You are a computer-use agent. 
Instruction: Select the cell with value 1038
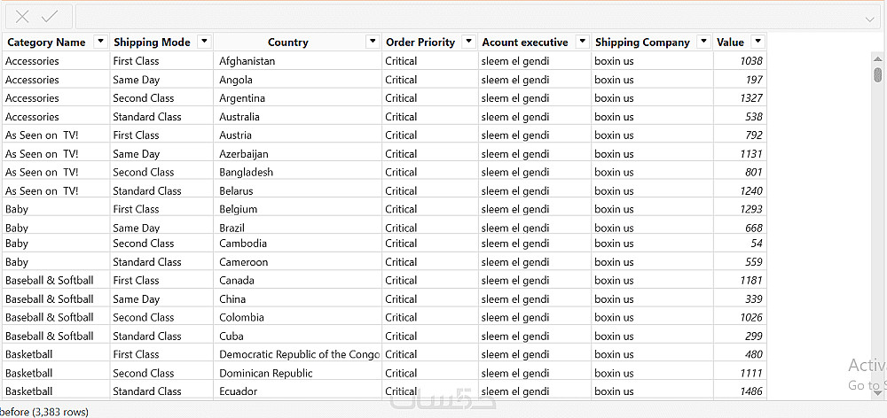[x=750, y=61]
